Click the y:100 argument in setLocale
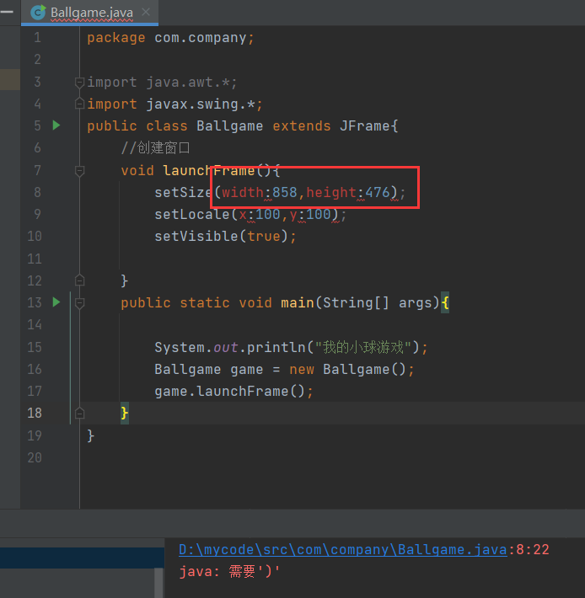The height and width of the screenshot is (598, 585). (x=310, y=214)
